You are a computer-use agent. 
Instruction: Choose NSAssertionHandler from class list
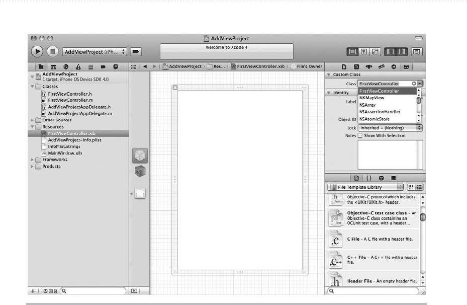[x=387, y=112]
